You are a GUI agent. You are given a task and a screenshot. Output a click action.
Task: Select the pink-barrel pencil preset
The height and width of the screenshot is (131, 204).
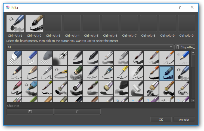(14, 88)
